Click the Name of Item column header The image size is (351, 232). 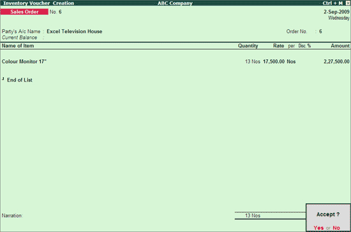(x=18, y=46)
